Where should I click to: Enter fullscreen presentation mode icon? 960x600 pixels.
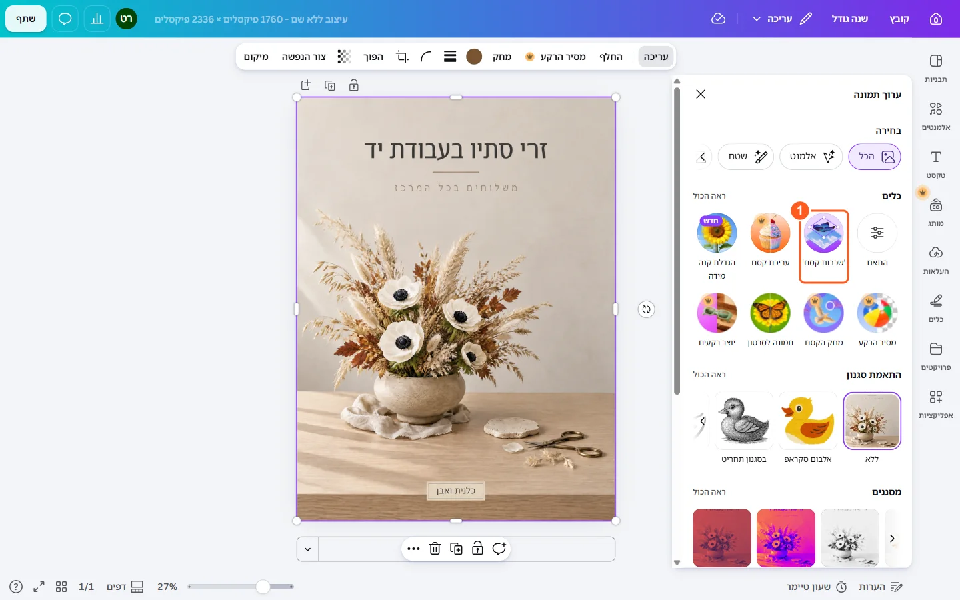coord(39,587)
